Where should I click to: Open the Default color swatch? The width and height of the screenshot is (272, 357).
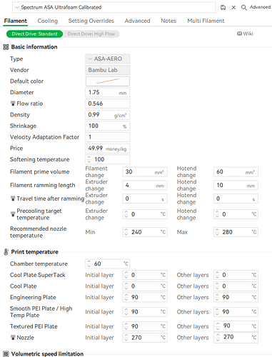pyautogui.click(x=108, y=81)
